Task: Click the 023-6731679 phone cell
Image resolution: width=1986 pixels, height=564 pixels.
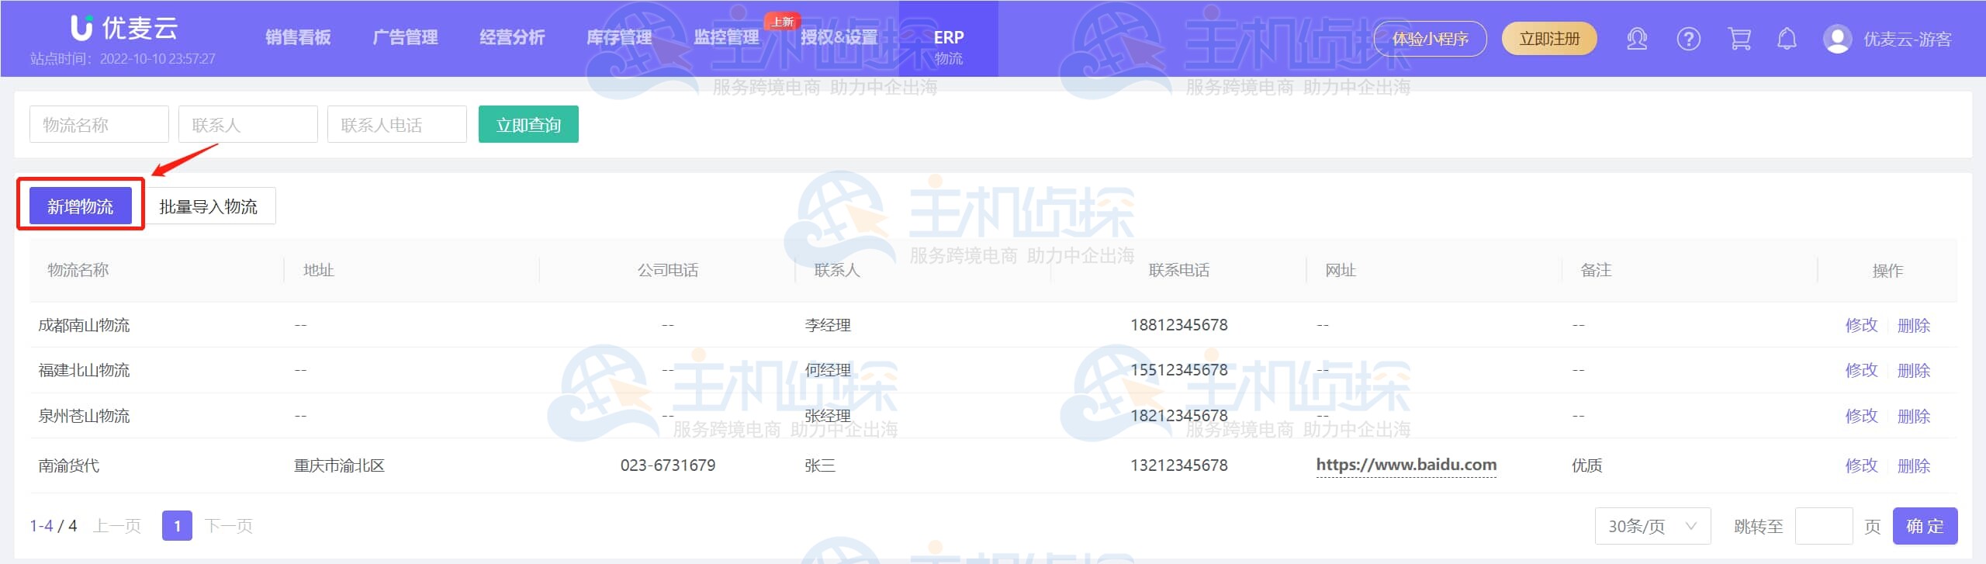Action: pyautogui.click(x=668, y=465)
